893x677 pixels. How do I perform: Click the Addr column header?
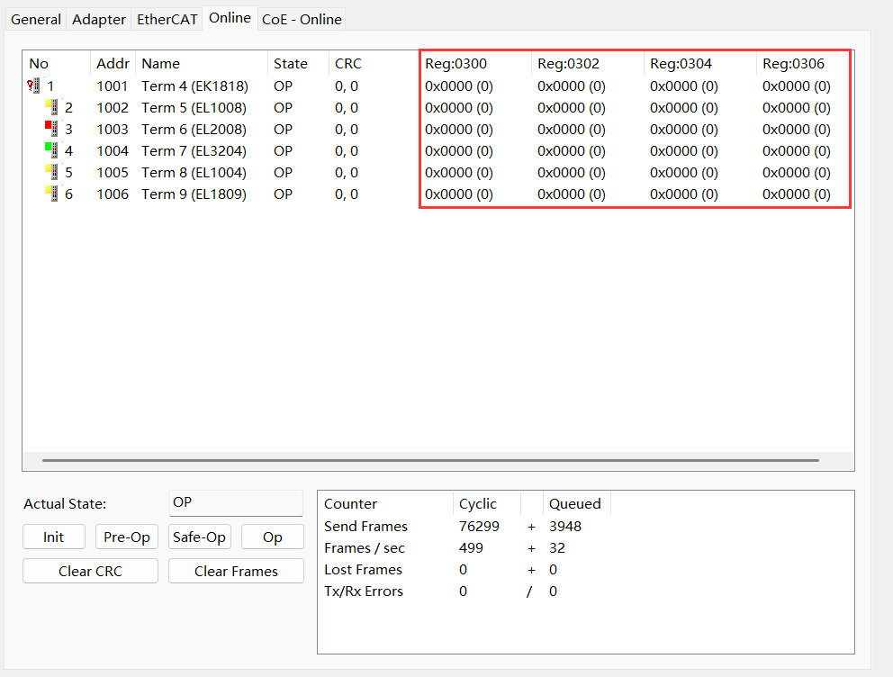coord(113,64)
